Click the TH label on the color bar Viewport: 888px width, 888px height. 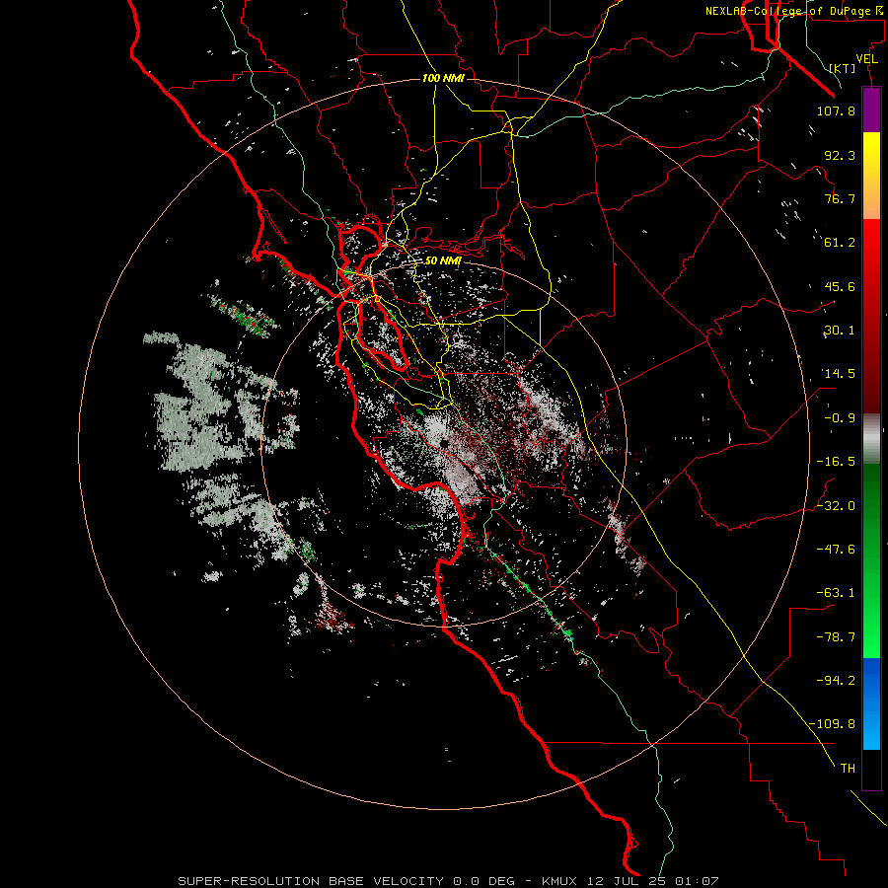point(848,769)
